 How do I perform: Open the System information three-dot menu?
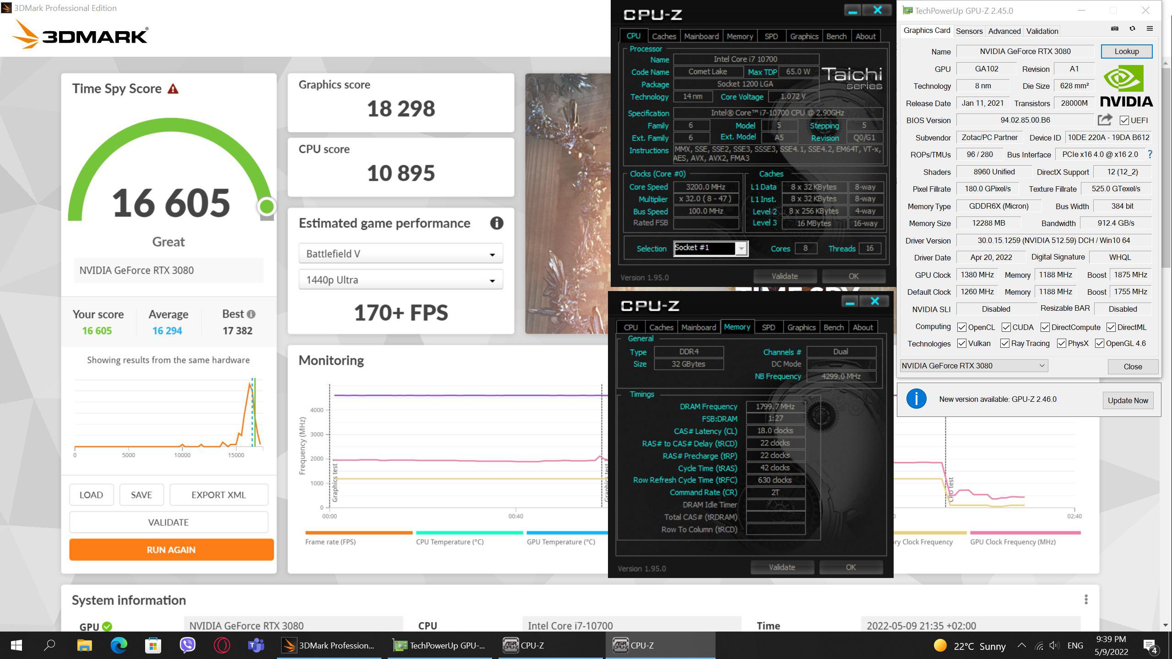pos(1086,600)
